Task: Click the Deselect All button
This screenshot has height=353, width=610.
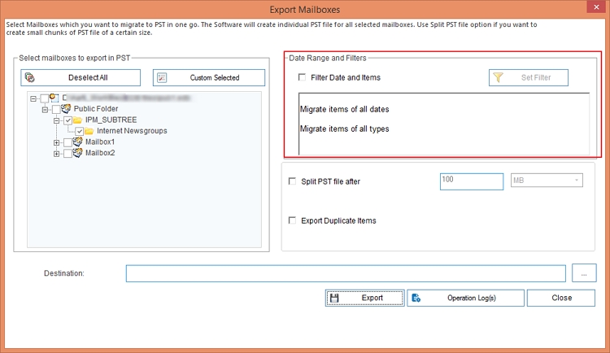Action: pyautogui.click(x=81, y=77)
